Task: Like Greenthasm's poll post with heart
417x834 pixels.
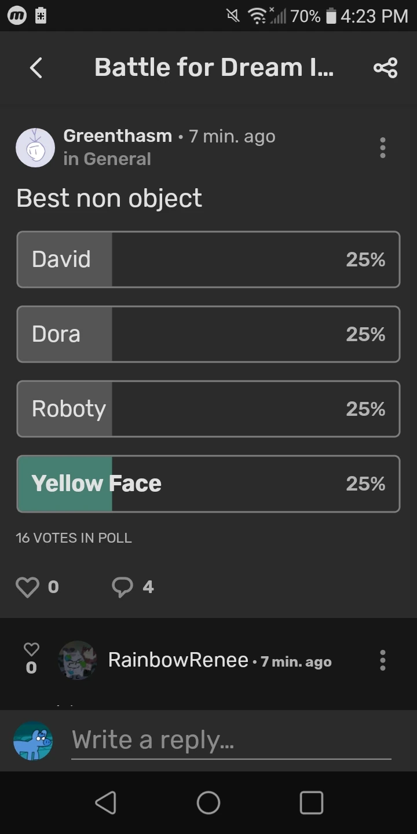Action: (x=27, y=587)
